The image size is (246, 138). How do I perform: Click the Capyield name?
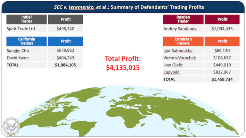pyautogui.click(x=171, y=72)
